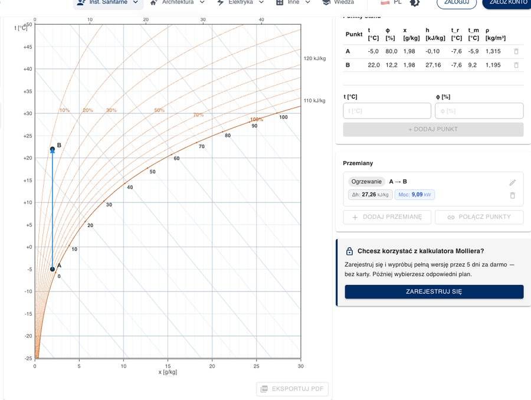This screenshot has height=400, width=531.
Task: Focus the temperature t [°C] input field
Action: pos(387,111)
